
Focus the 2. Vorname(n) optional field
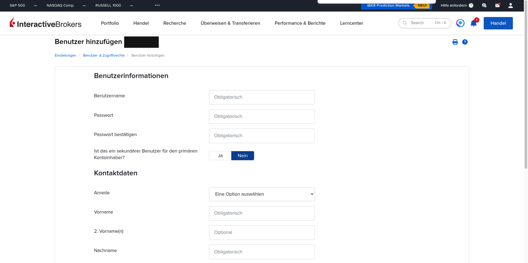point(262,233)
